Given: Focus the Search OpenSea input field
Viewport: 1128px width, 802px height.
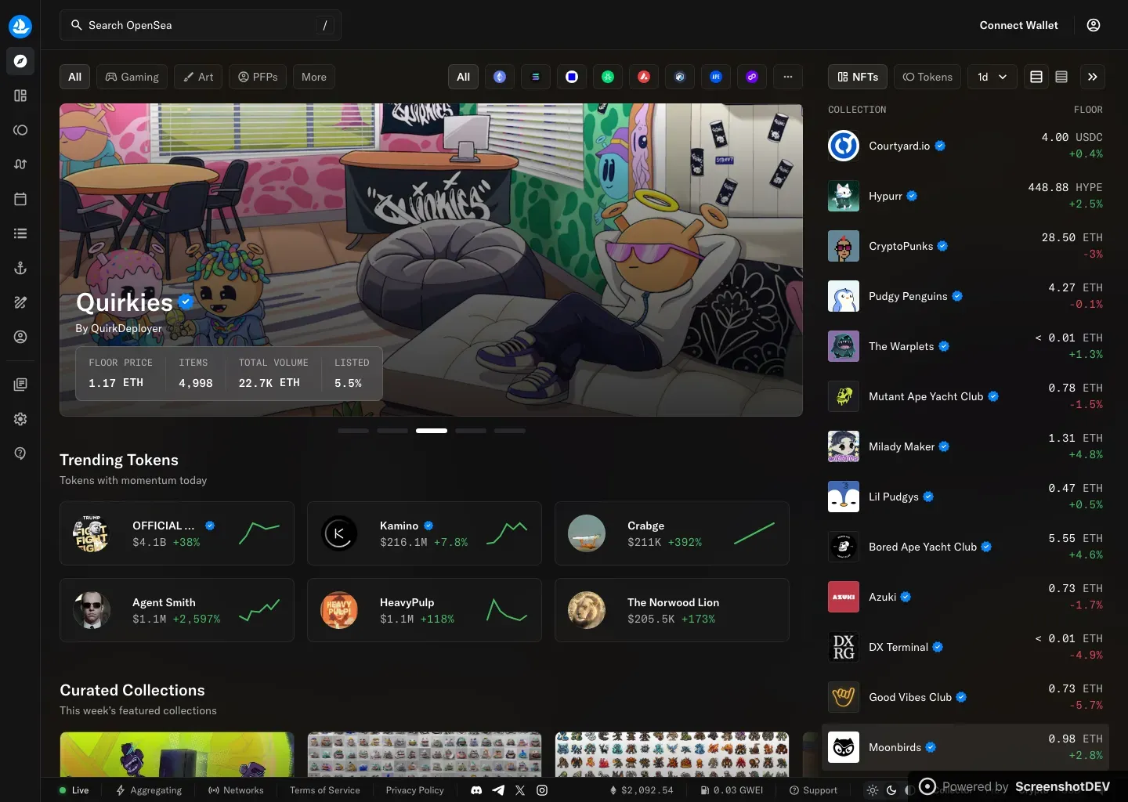Looking at the screenshot, I should (201, 25).
